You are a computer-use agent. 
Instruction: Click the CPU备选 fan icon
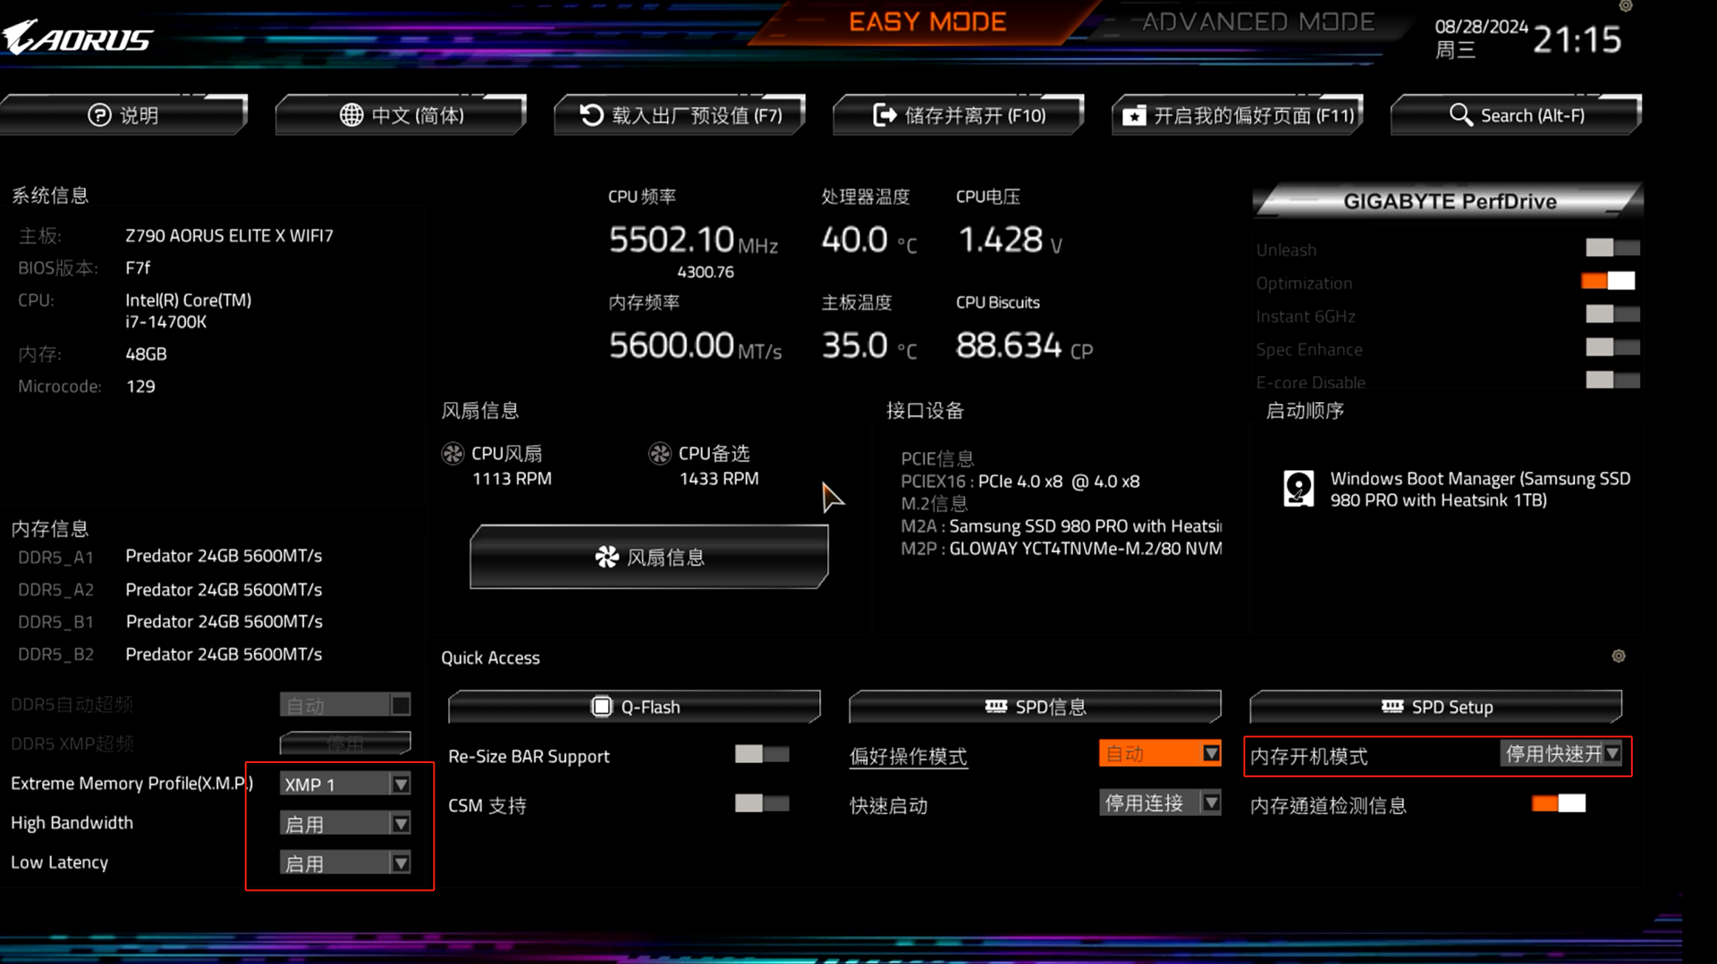(x=660, y=454)
